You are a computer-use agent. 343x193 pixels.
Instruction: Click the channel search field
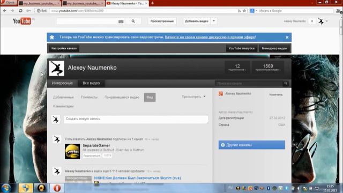[x=249, y=84]
